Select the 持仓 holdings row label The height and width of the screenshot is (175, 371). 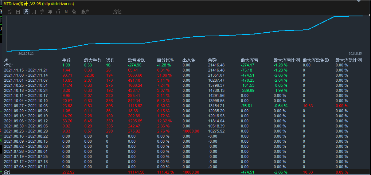(8, 65)
